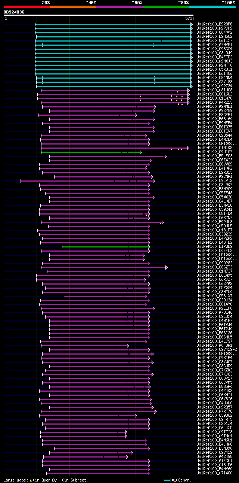This screenshot has height=483, width=239.
Task: Open the UniRef100_A9PJH9 hit label
Action: pyautogui.click(x=214, y=28)
